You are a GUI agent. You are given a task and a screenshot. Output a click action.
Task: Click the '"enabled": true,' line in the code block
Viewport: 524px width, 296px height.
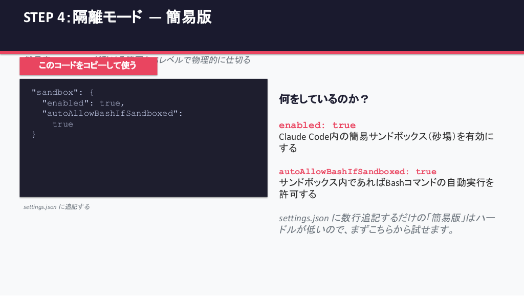click(x=83, y=103)
